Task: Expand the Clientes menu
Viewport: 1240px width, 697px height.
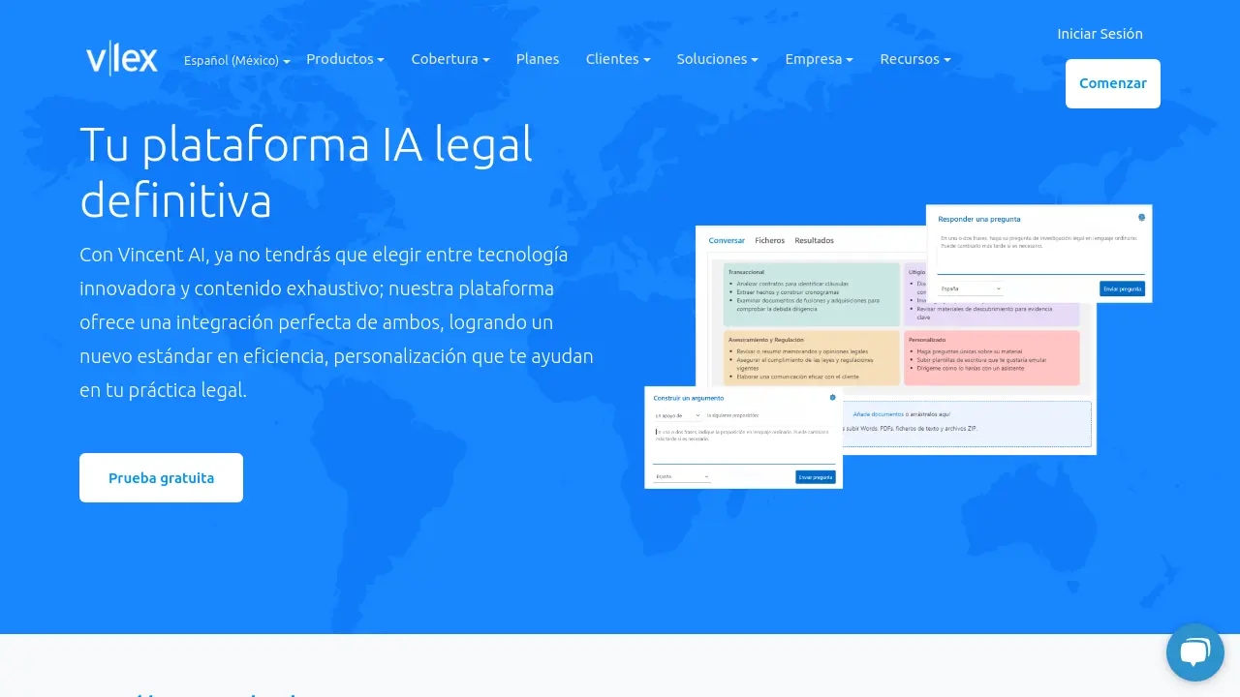Action: click(x=618, y=59)
